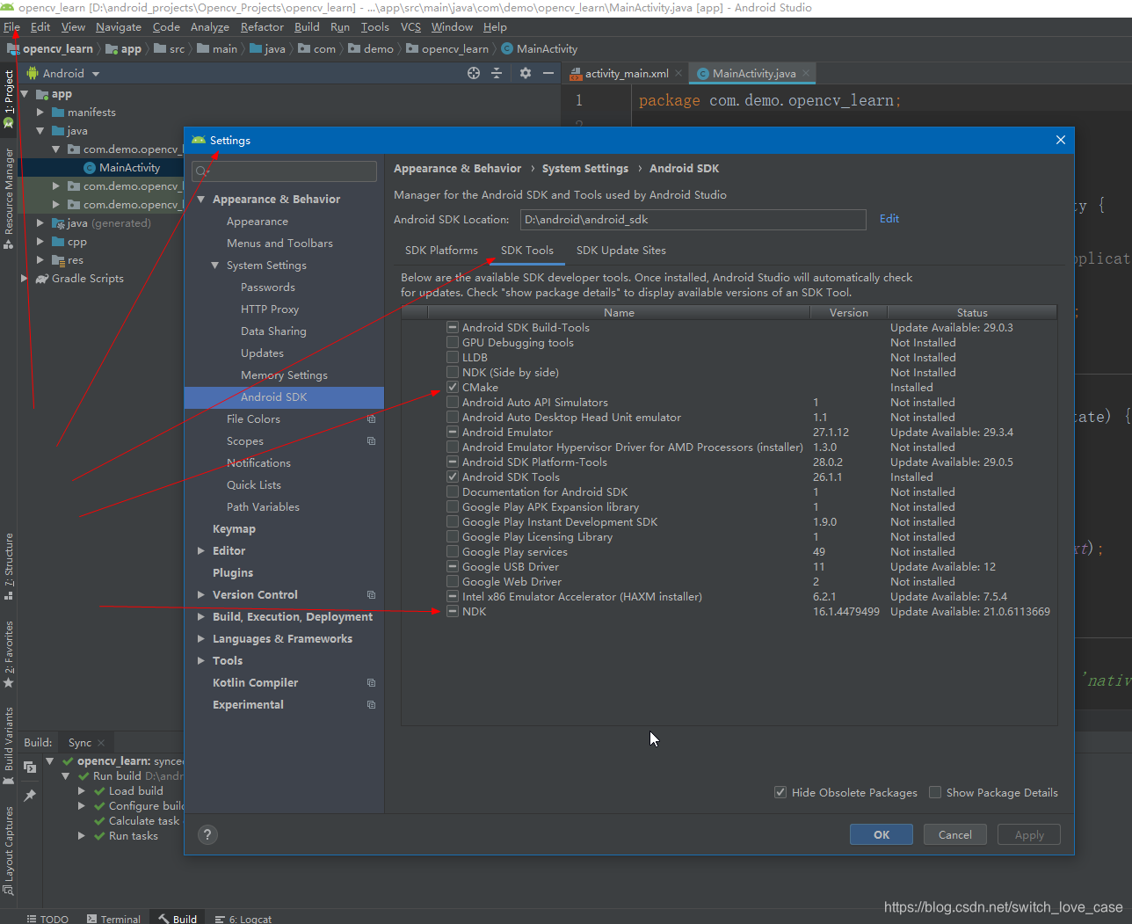The image size is (1132, 924).
Task: Expand the cpp folder in project tree
Action: tap(40, 242)
